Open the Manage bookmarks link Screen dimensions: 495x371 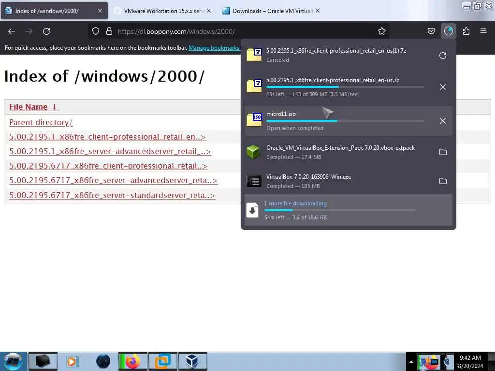[x=214, y=48]
